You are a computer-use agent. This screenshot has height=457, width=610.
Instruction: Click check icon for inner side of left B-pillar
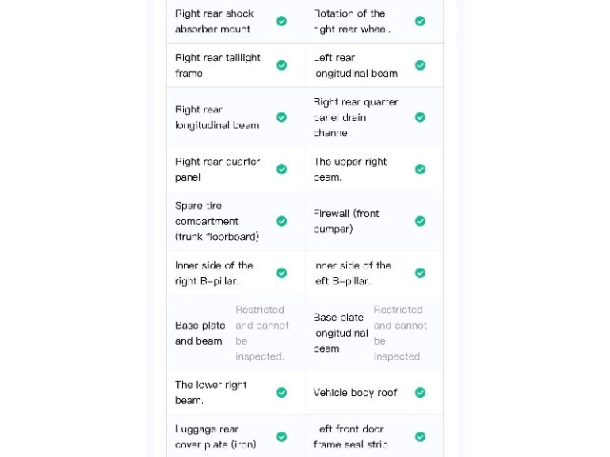point(420,273)
